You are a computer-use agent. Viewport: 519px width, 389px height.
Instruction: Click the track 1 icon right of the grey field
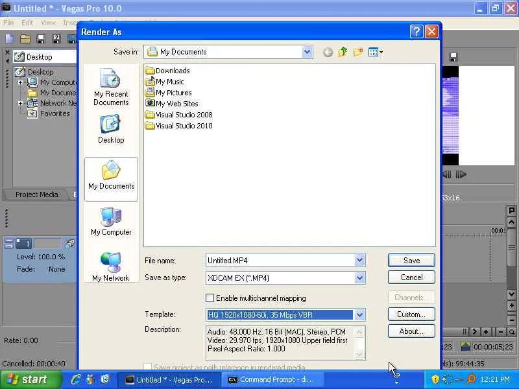point(70,244)
